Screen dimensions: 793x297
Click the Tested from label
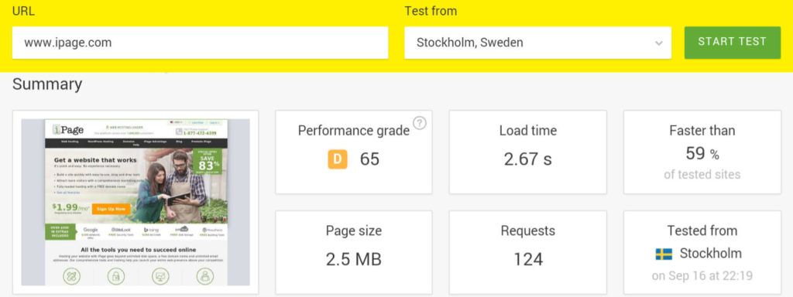pos(702,230)
